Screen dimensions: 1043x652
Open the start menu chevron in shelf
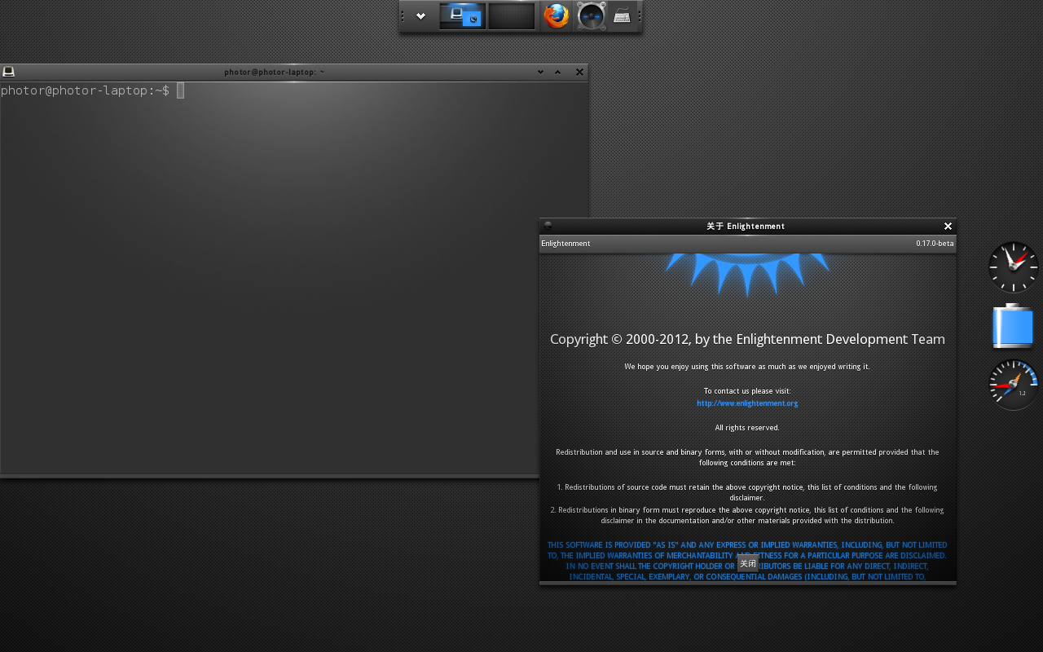(x=420, y=15)
